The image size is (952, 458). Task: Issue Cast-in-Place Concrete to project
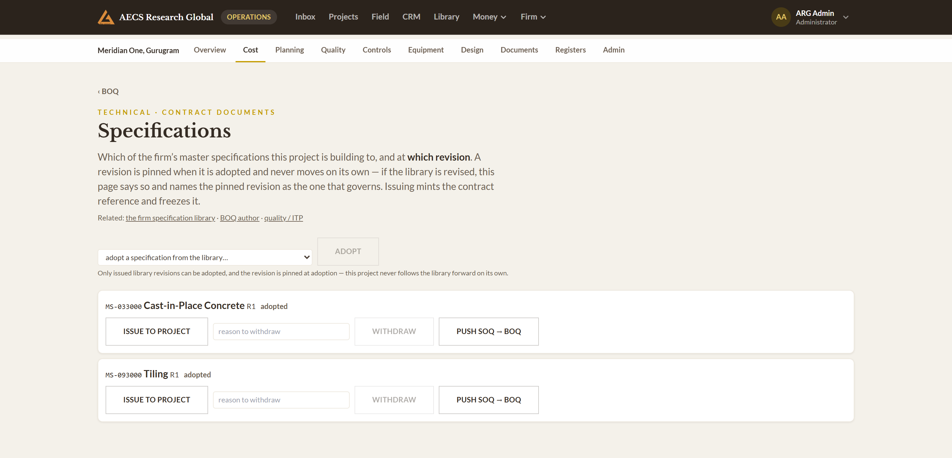point(157,332)
